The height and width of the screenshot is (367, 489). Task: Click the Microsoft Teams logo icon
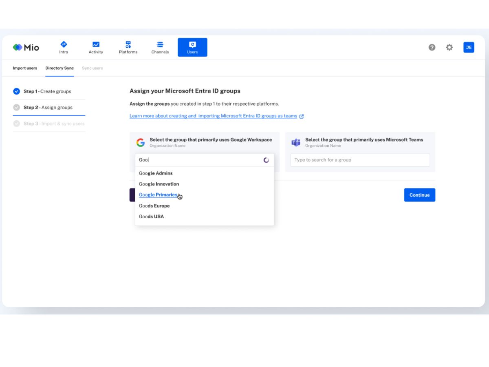pos(296,142)
